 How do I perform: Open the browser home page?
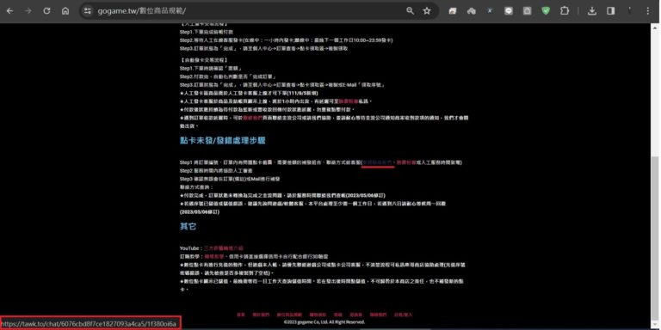[65, 11]
